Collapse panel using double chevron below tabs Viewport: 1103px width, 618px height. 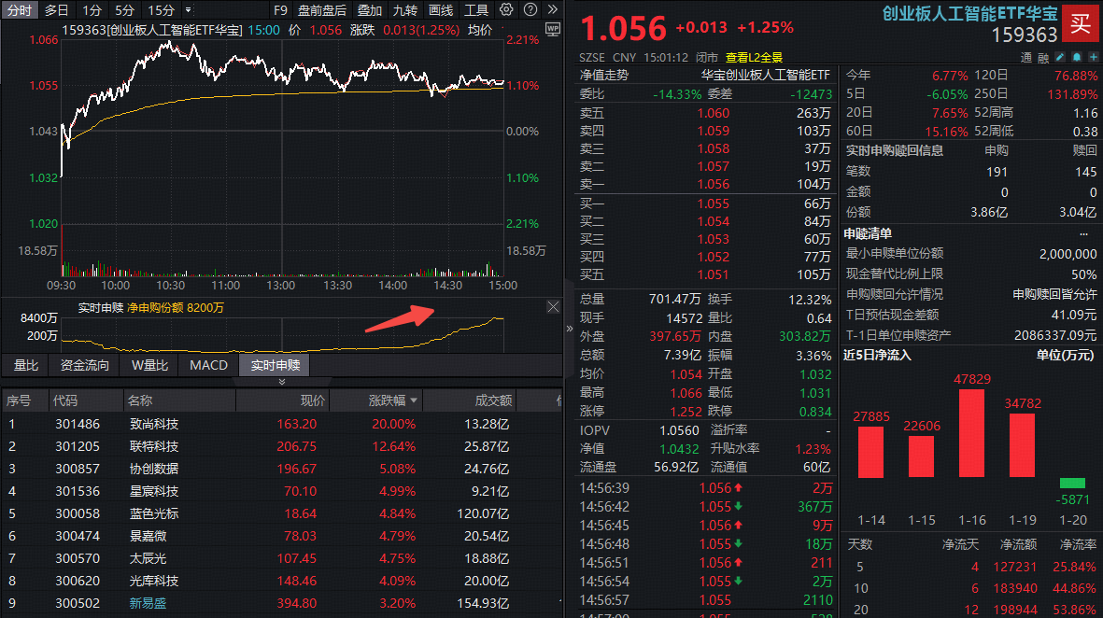coord(282,382)
